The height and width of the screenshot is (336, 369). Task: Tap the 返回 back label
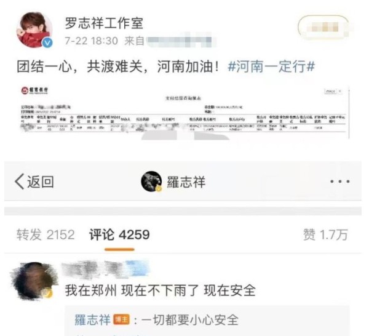(x=41, y=182)
